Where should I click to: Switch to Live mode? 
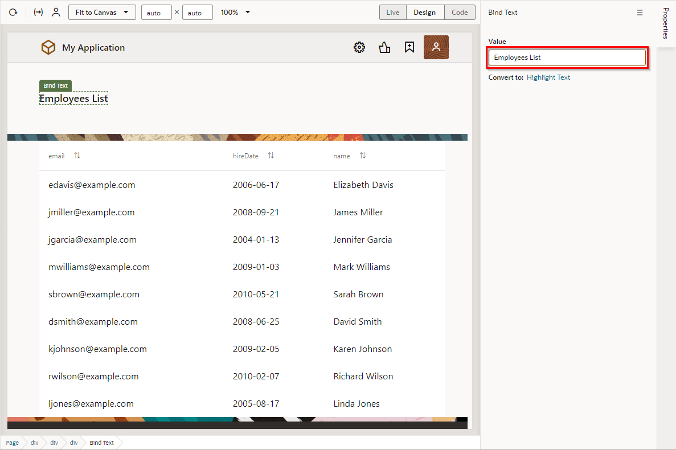click(393, 13)
